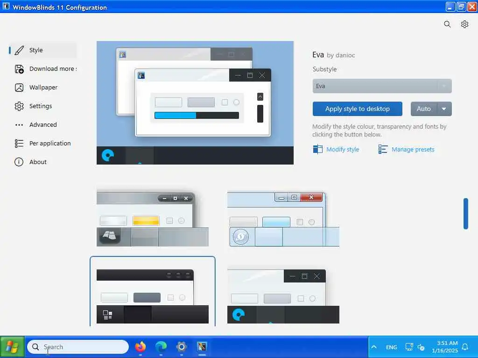
Task: Open the Advanced three-dots icon
Action: (x=19, y=125)
